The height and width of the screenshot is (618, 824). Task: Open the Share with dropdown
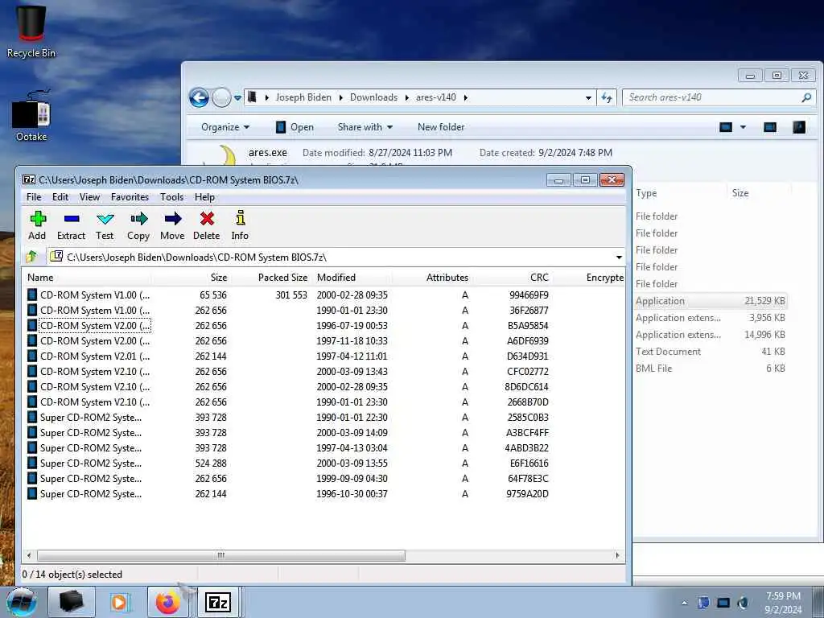click(365, 127)
